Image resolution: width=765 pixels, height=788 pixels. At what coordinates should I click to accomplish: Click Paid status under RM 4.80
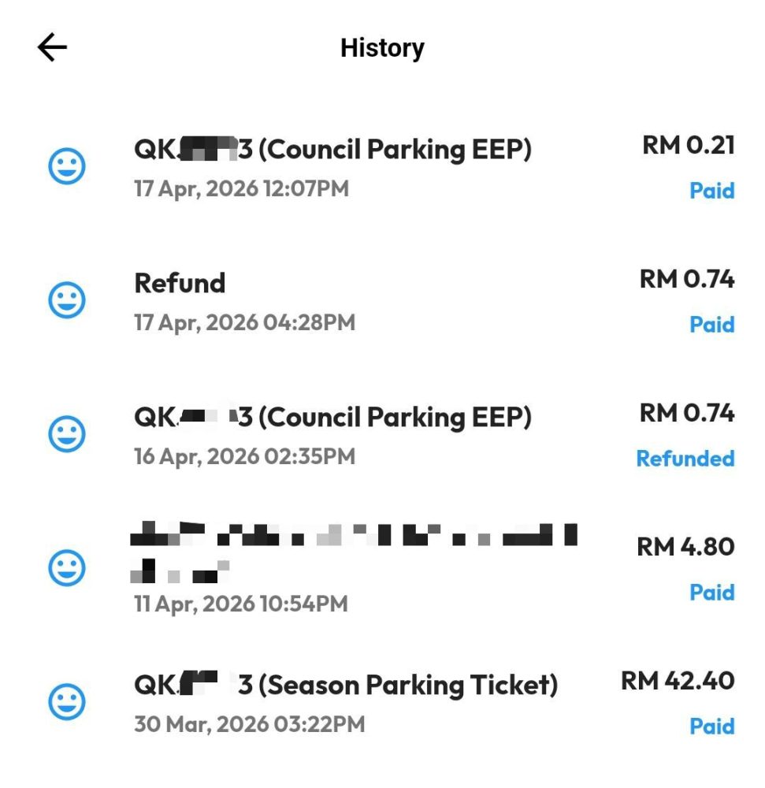[x=711, y=593]
